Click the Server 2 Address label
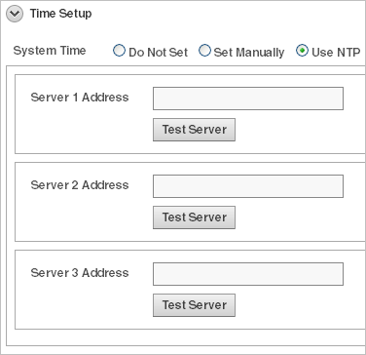Viewport: 366px width, 355px height. pyautogui.click(x=80, y=185)
